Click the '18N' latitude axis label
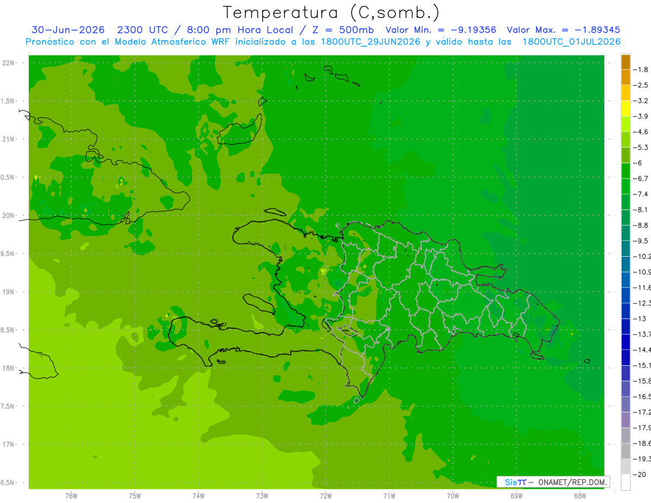This screenshot has height=503, width=651. coord(8,368)
